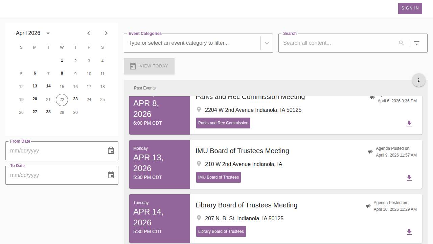
Task: Download the Parks and Rec Commission agenda
Action: [409, 124]
